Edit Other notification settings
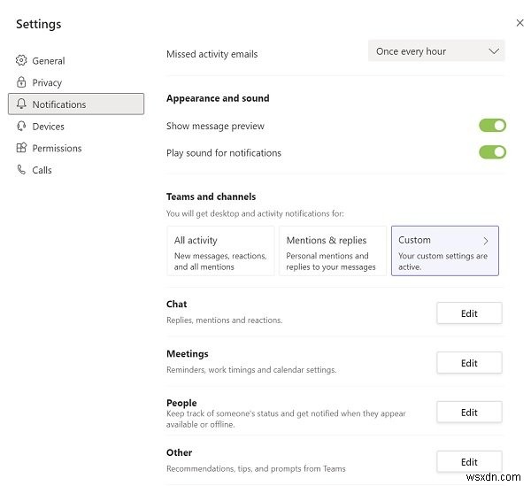The width and height of the screenshot is (531, 486). pyautogui.click(x=469, y=461)
